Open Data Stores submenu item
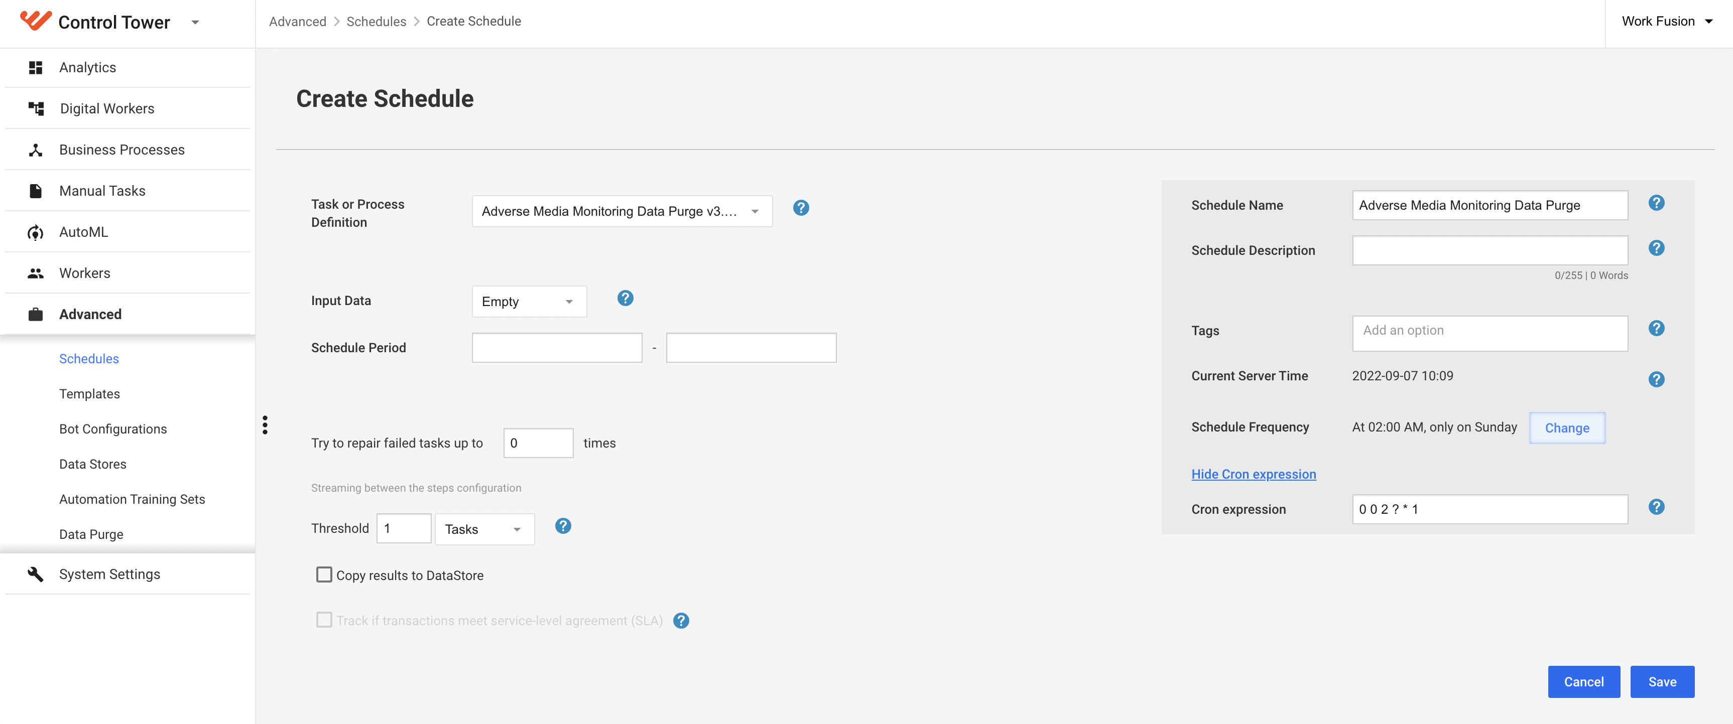The width and height of the screenshot is (1733, 724). 93,464
